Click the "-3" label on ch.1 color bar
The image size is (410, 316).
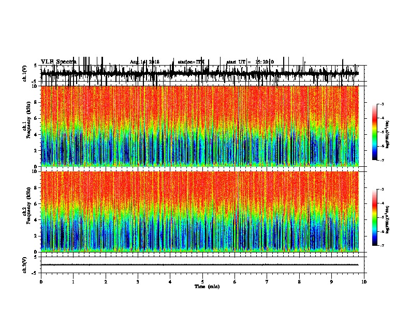(x=382, y=104)
